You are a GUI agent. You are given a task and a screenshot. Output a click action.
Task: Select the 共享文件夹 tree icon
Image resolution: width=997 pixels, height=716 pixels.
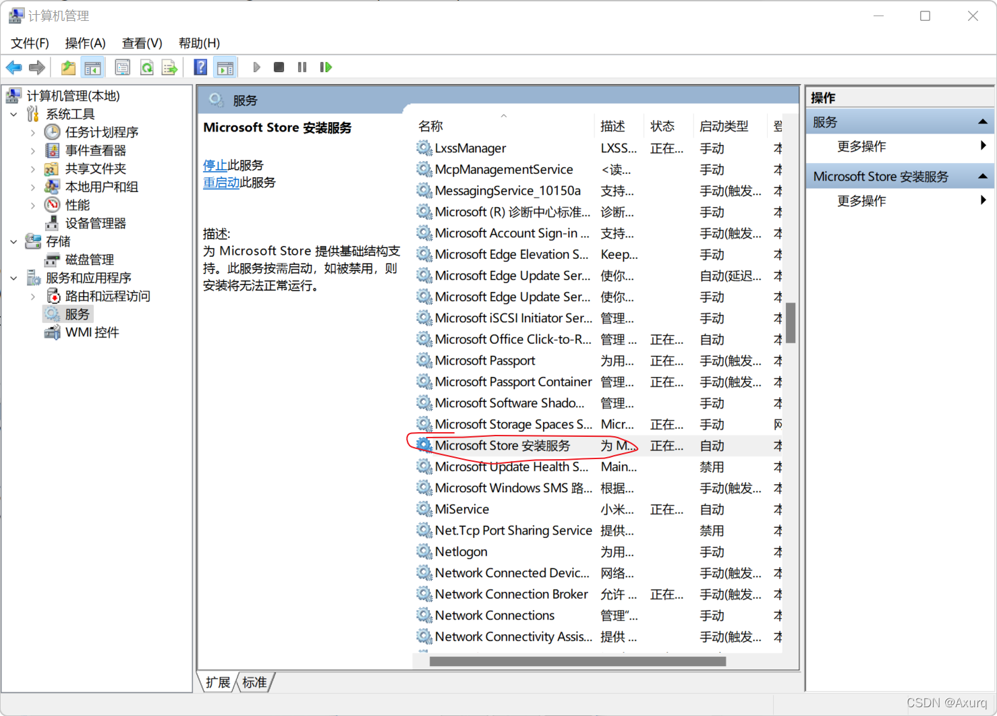pos(53,169)
